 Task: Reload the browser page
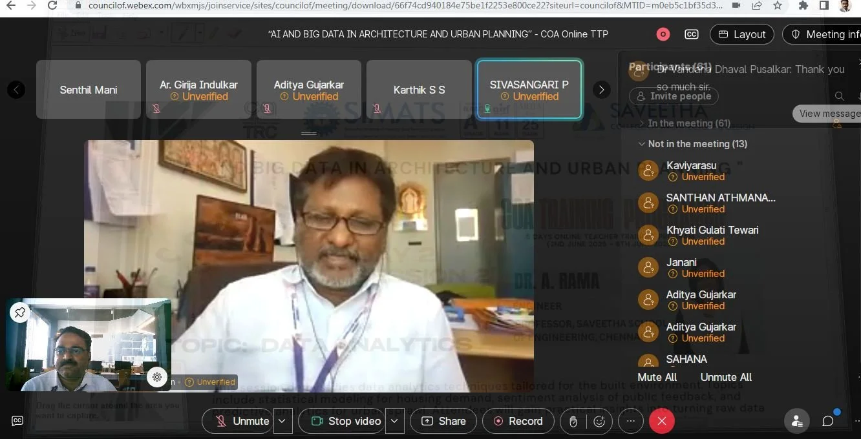tap(52, 5)
